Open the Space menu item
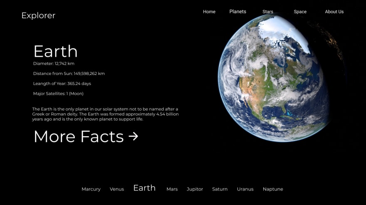The image size is (366, 205). pos(300,12)
